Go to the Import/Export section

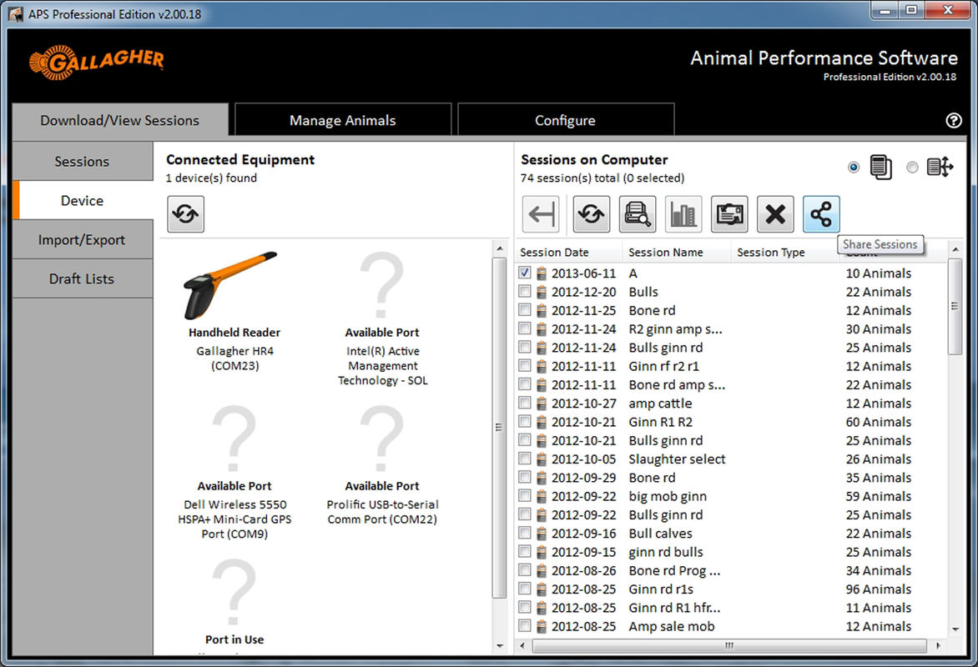point(82,240)
